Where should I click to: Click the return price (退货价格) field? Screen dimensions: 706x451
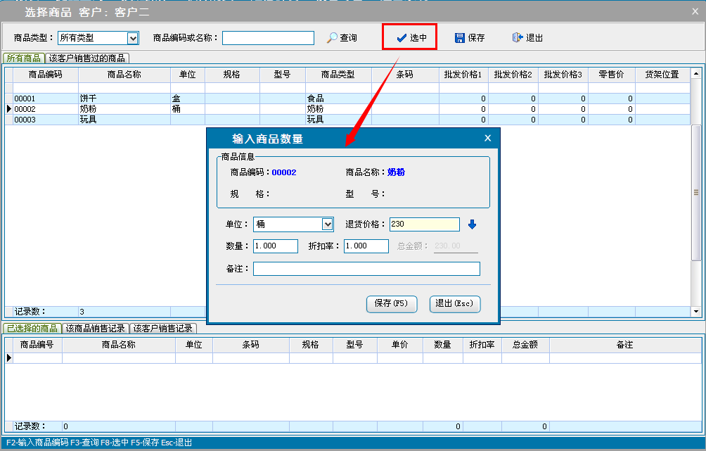tap(424, 224)
